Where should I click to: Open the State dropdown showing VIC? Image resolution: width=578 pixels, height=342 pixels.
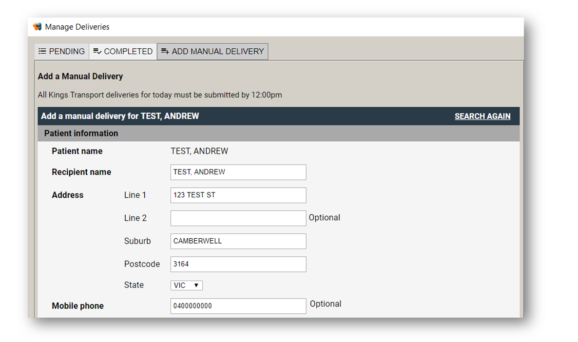pyautogui.click(x=187, y=285)
